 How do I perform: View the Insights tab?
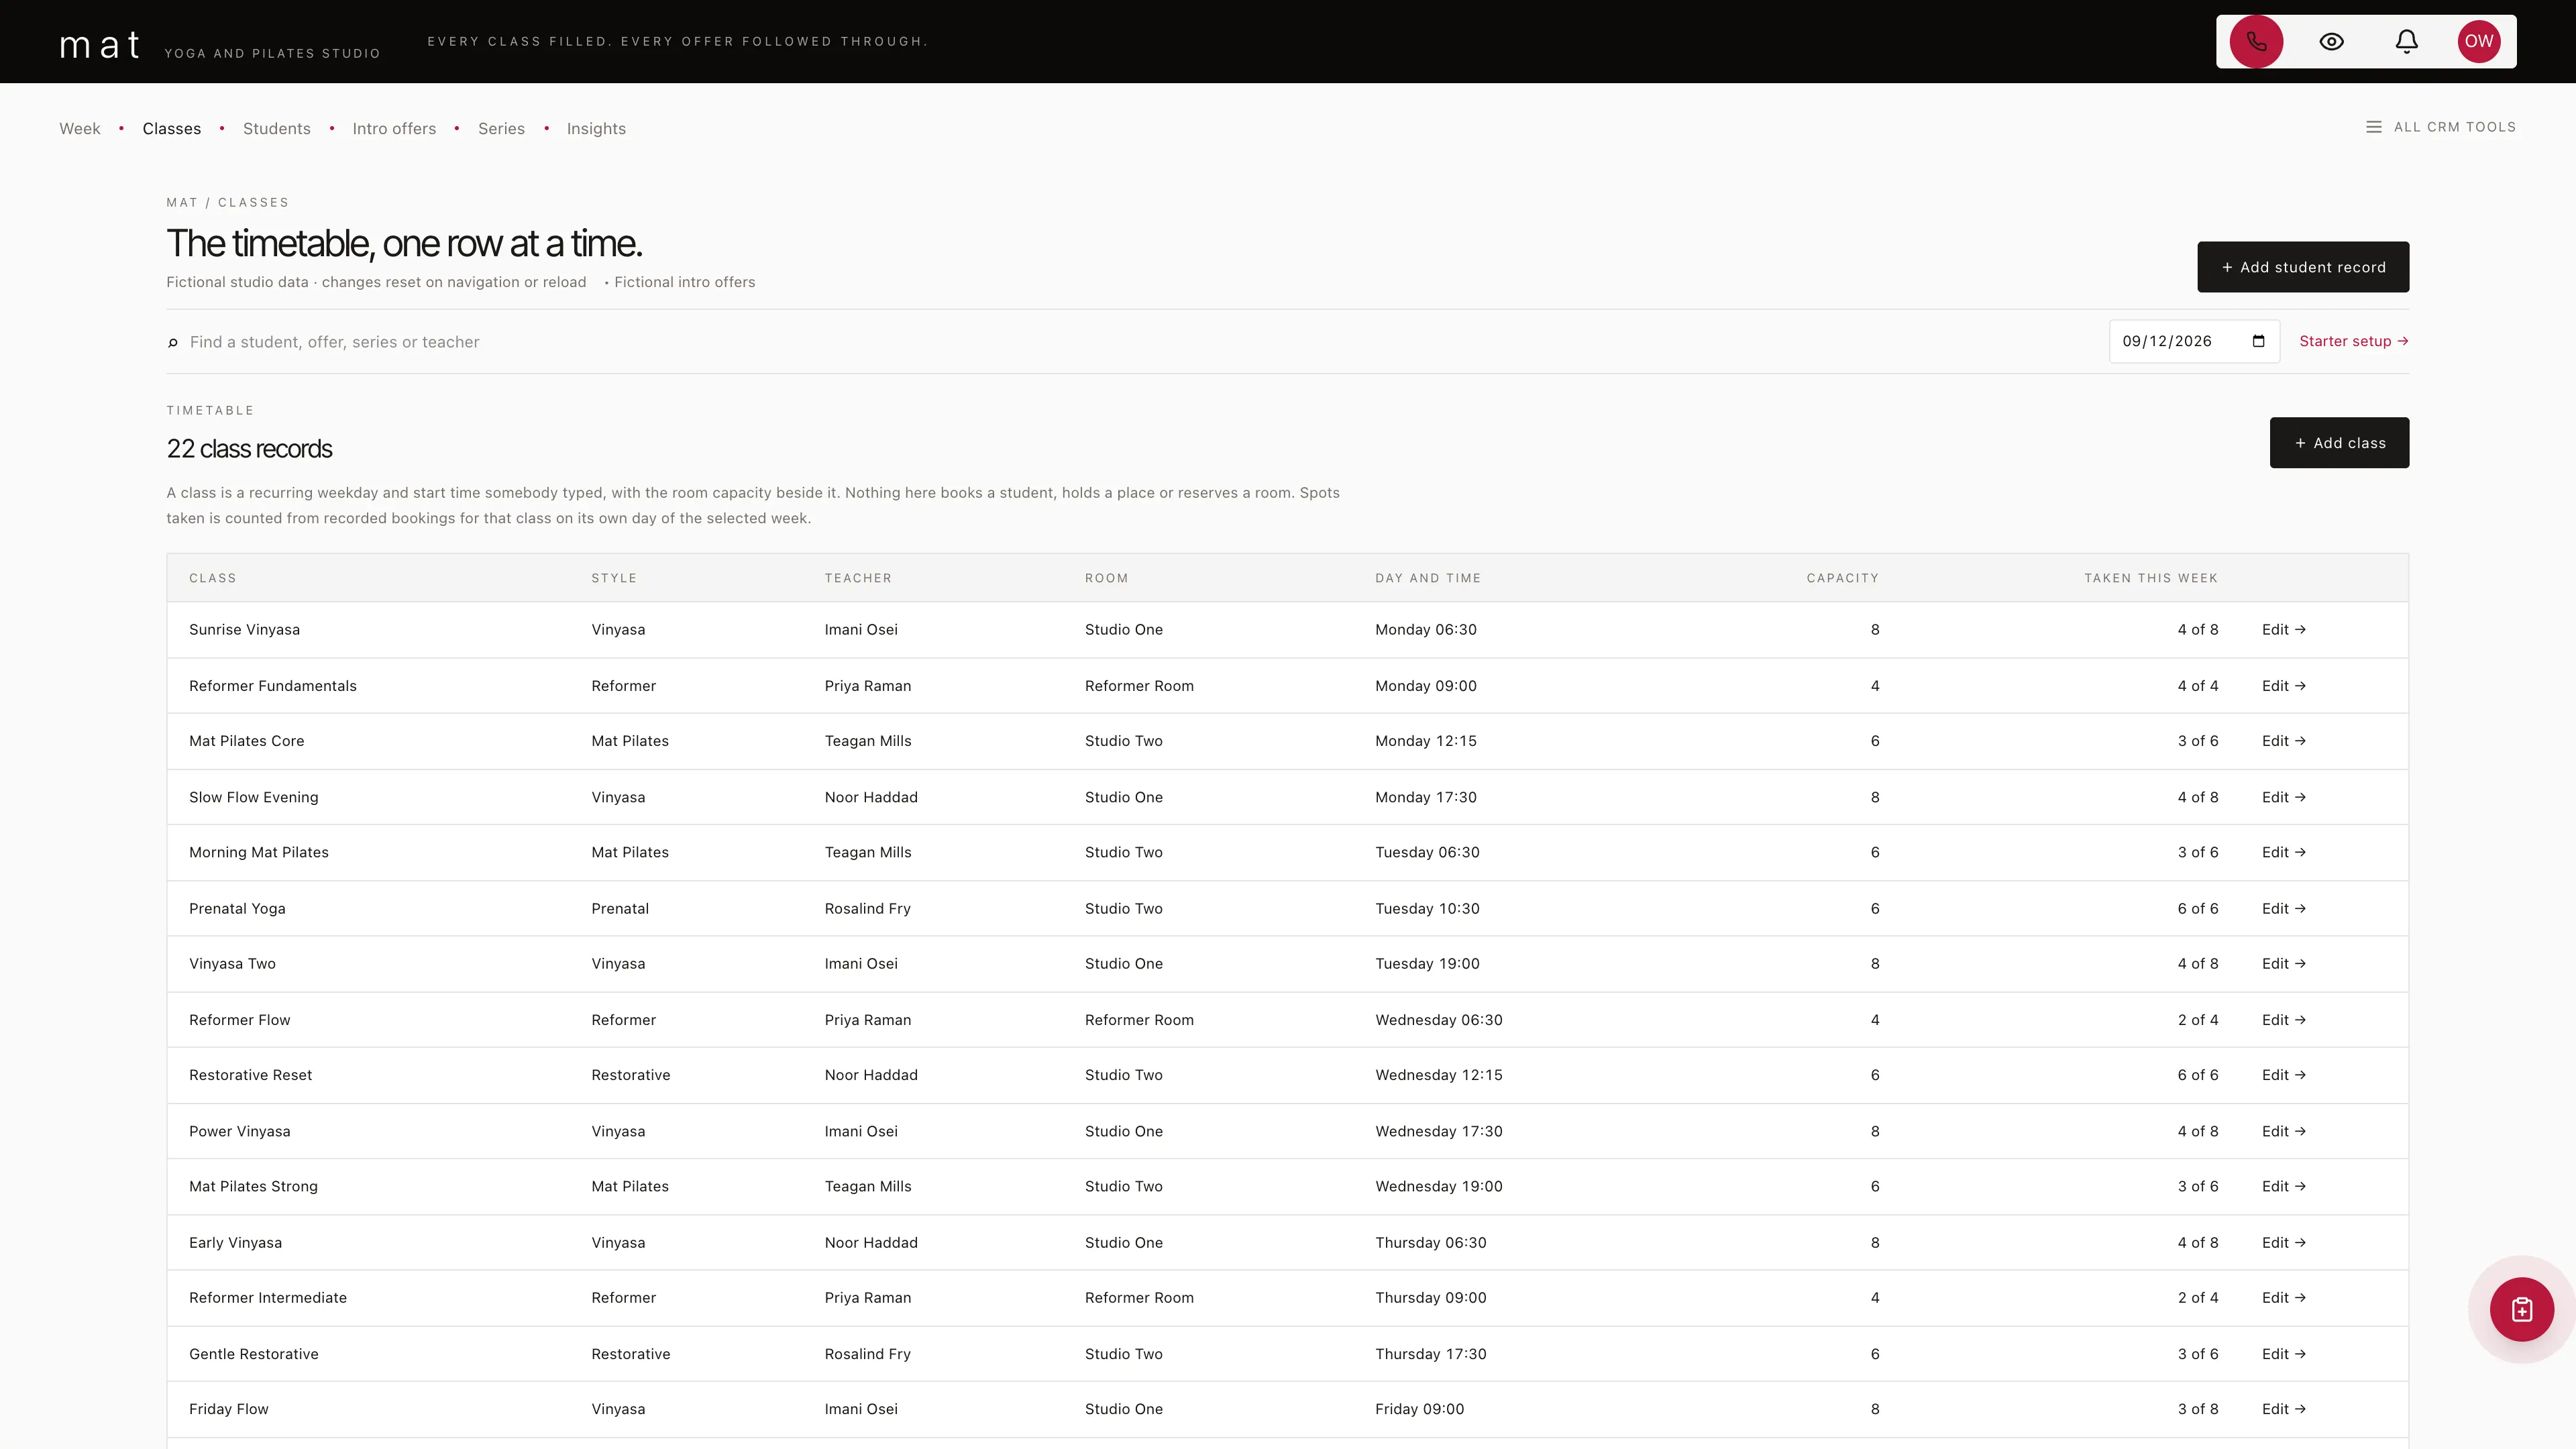click(x=596, y=128)
